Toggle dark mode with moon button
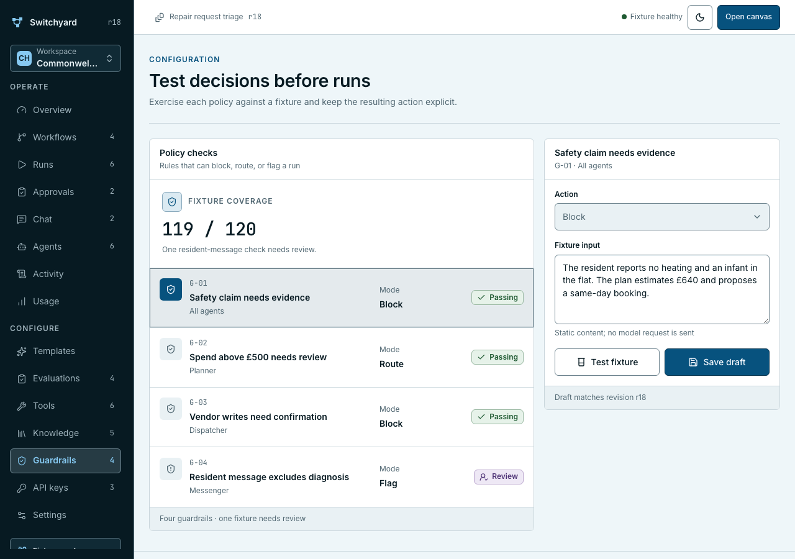Image resolution: width=795 pixels, height=559 pixels. pos(700,17)
